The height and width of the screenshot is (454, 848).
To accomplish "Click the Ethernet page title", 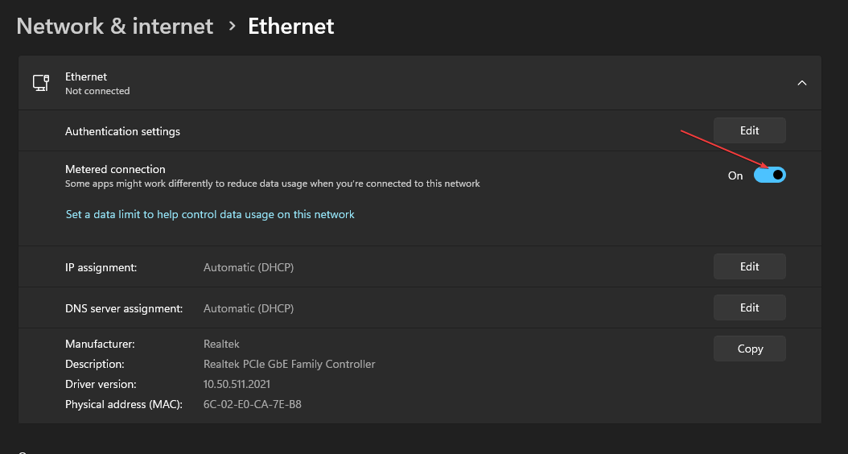I will point(290,27).
